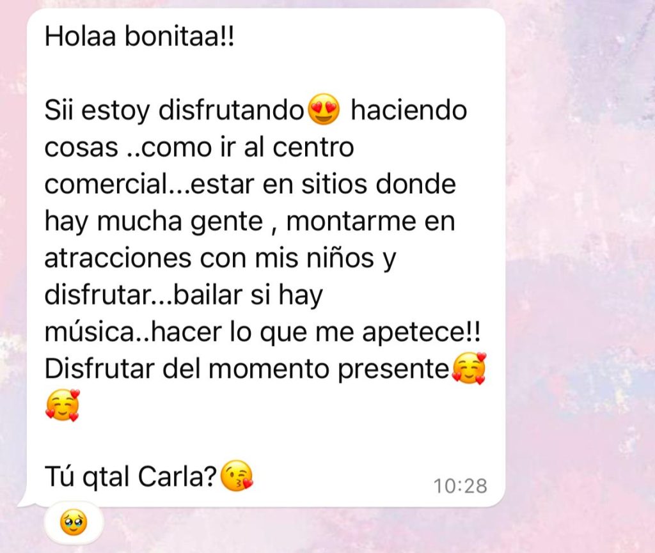
Task: Tap the smiling hearts emoji after presente
Action: pos(469,368)
